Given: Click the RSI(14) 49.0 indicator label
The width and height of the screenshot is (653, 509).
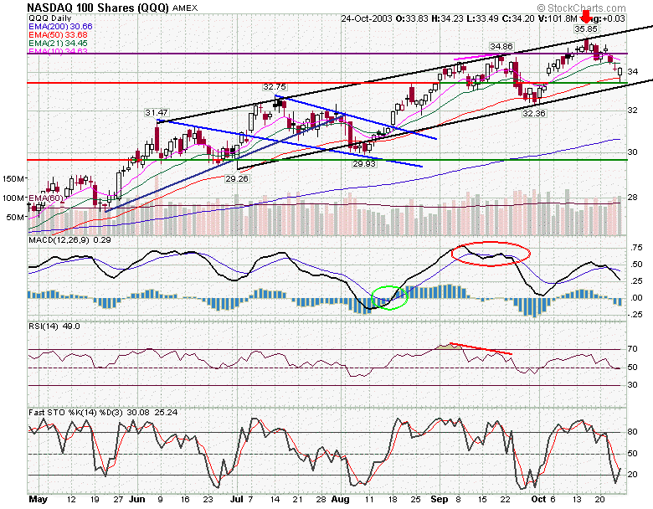Looking at the screenshot, I should pos(54,326).
